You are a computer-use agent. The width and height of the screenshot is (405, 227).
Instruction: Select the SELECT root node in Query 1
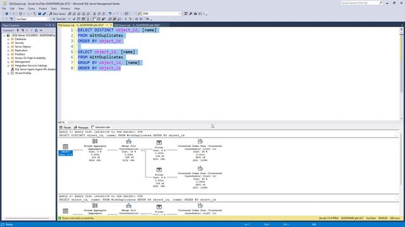pyautogui.click(x=65, y=150)
